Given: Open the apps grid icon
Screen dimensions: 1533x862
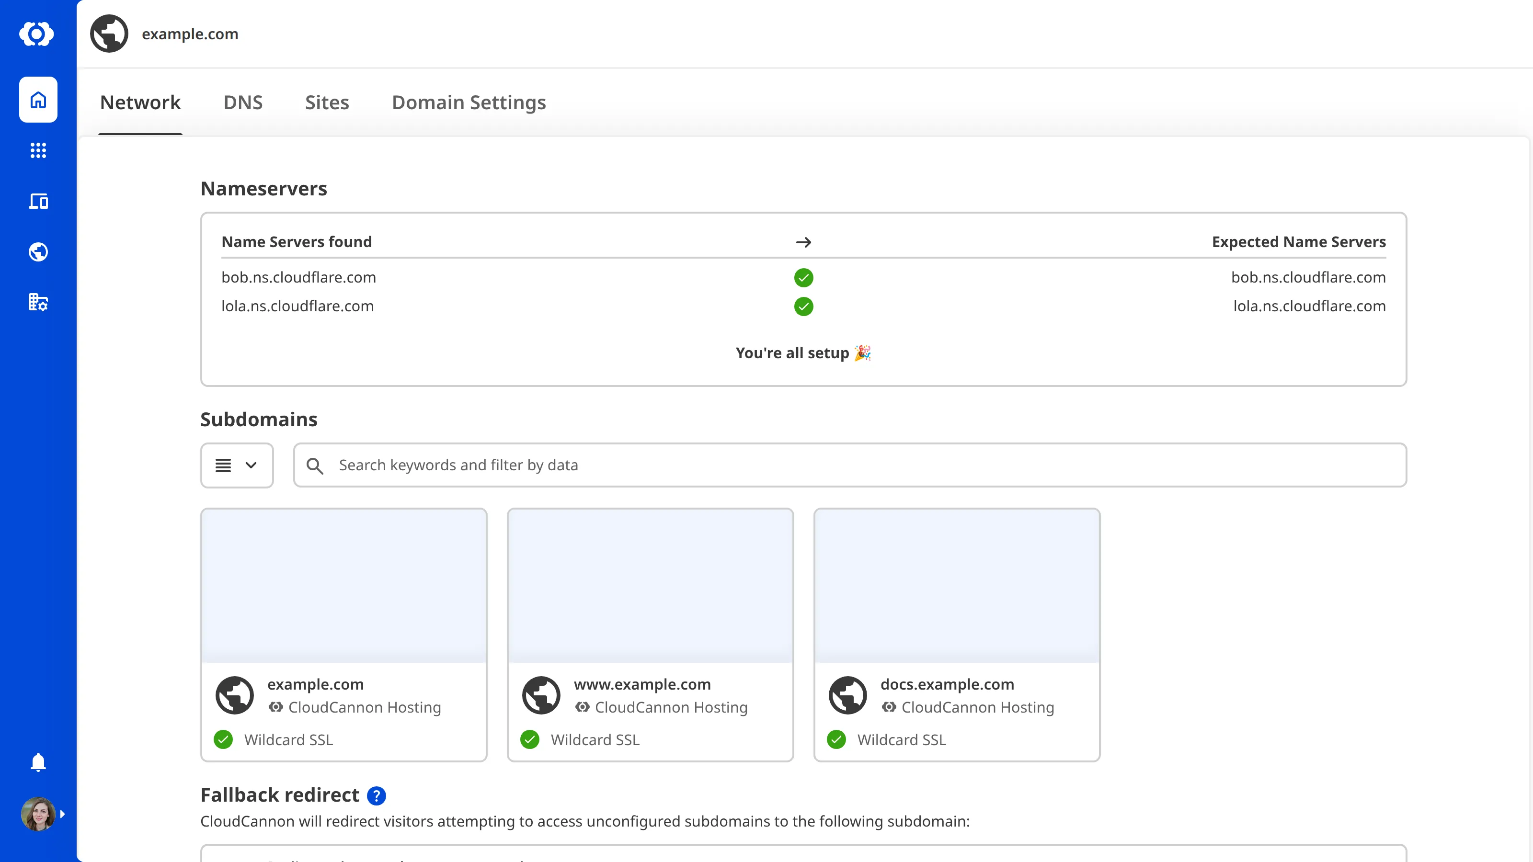Looking at the screenshot, I should [x=37, y=150].
